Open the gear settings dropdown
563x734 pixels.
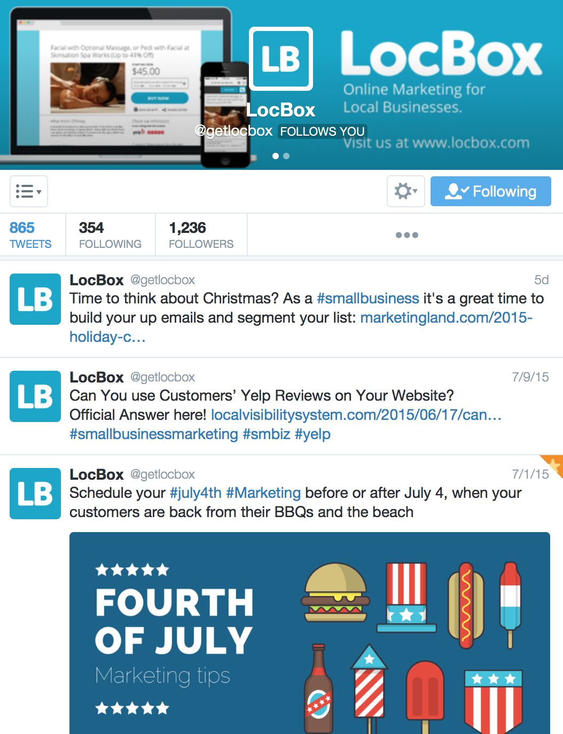point(406,191)
